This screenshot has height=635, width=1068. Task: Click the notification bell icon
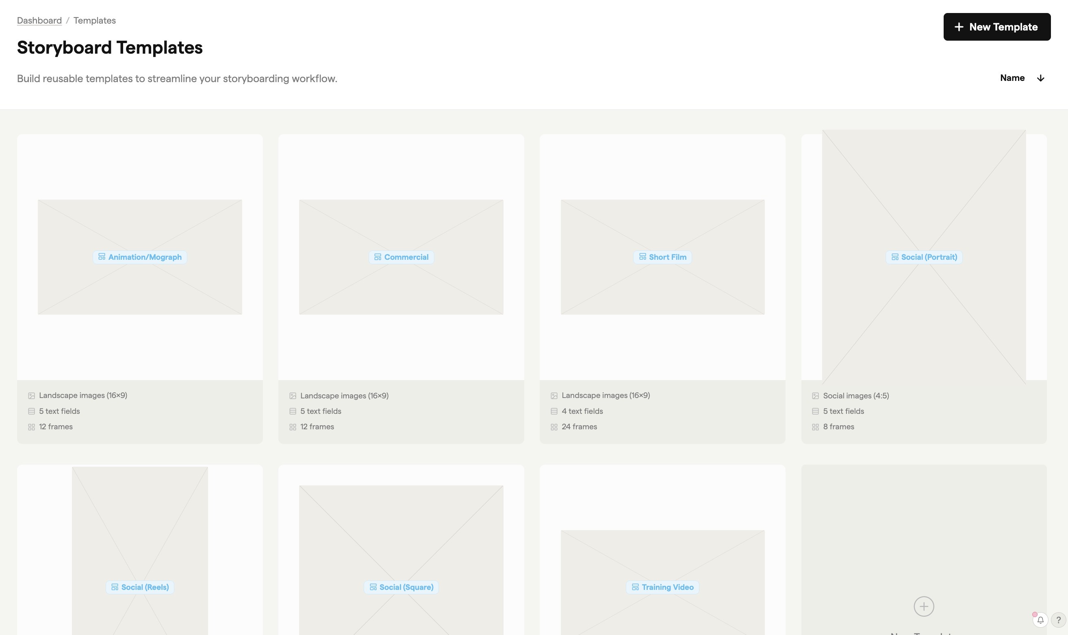pyautogui.click(x=1040, y=620)
